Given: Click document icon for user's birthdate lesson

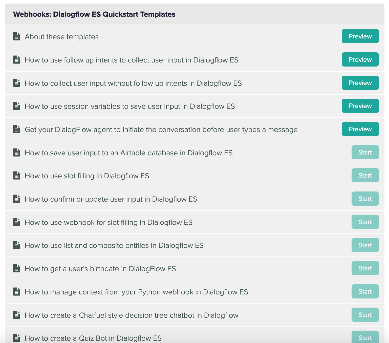Looking at the screenshot, I should 17,268.
